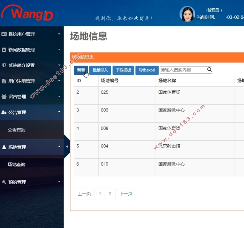Viewport: 244px width, 228px height.
Task: Click the 系统简介设置 shield icon
Action: coord(4,65)
